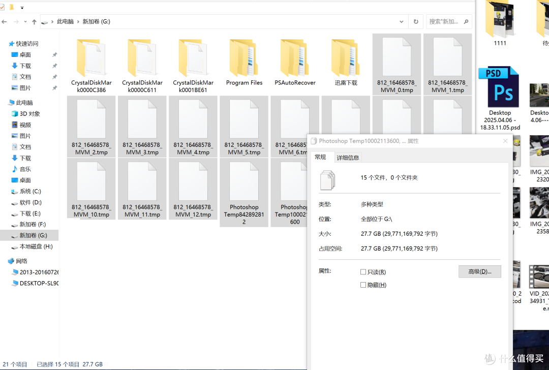Select file 812_16468578_MVM_1.tmp
The height and width of the screenshot is (370, 549).
(x=447, y=65)
